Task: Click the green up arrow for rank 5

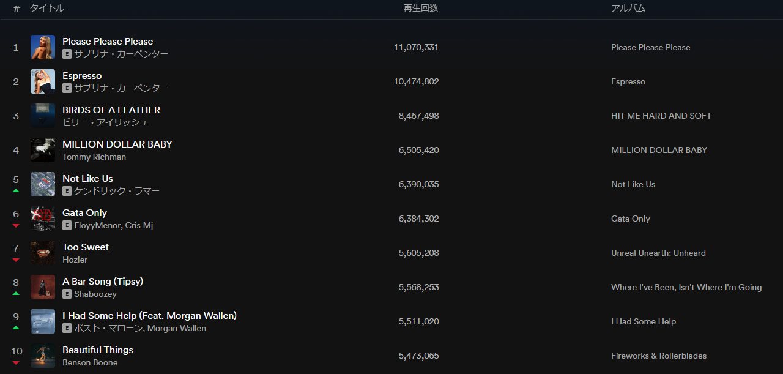Action: point(16,191)
